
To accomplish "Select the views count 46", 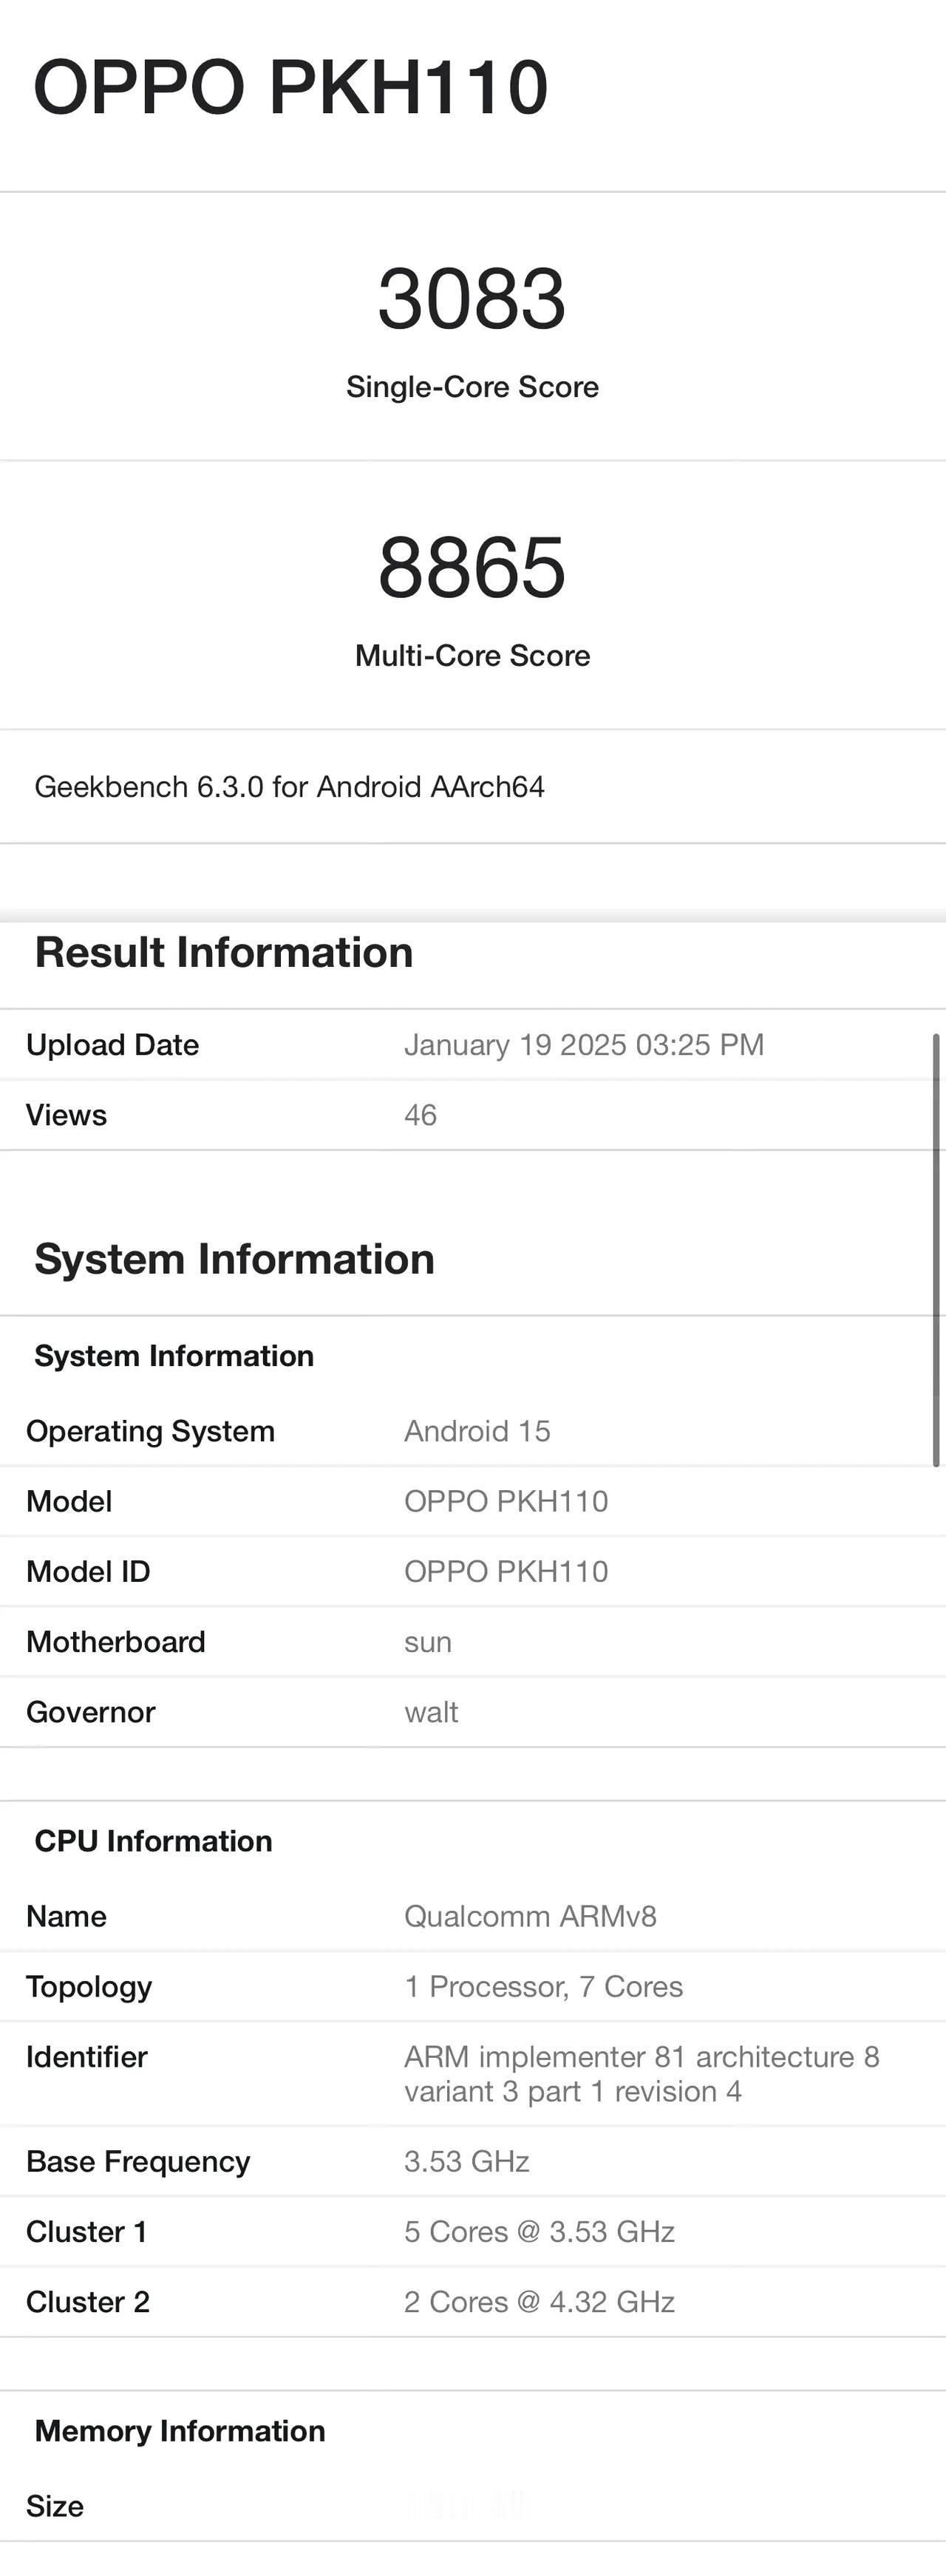I will tap(421, 1115).
